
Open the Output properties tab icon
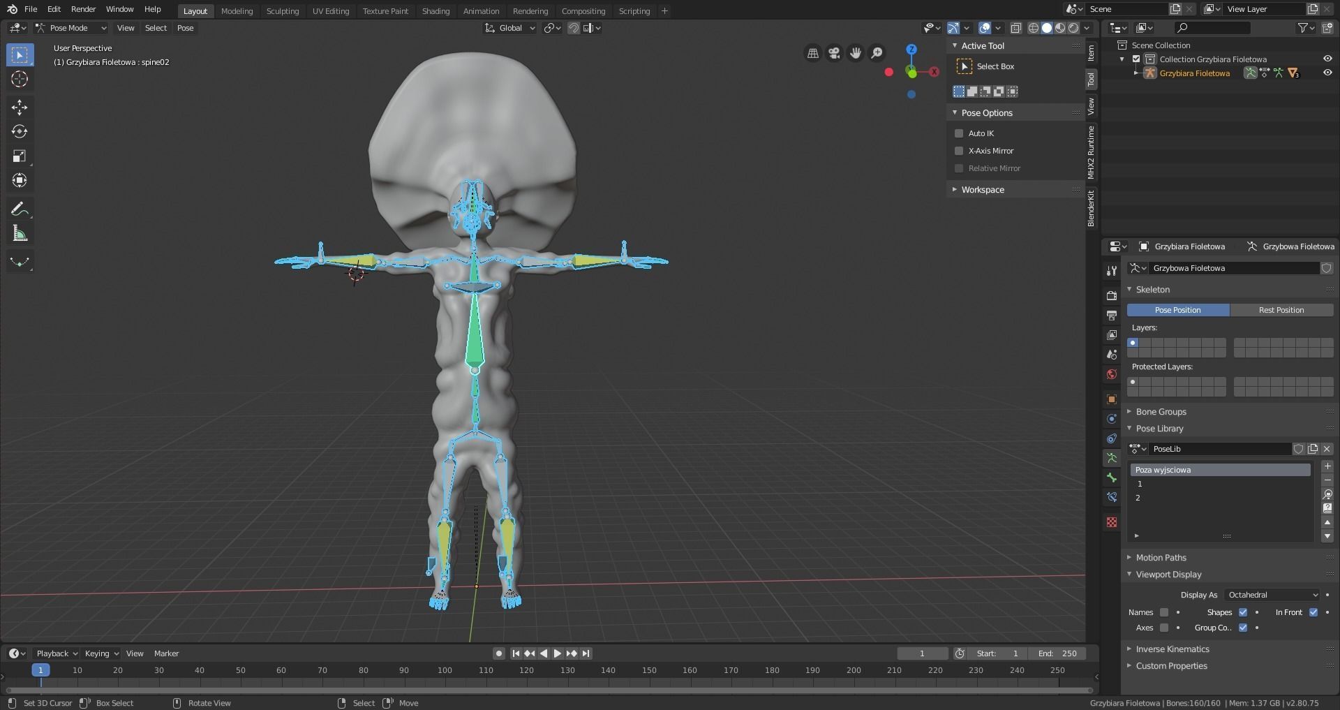[1112, 315]
